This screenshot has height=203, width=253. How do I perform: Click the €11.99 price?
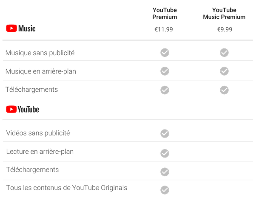tap(164, 29)
